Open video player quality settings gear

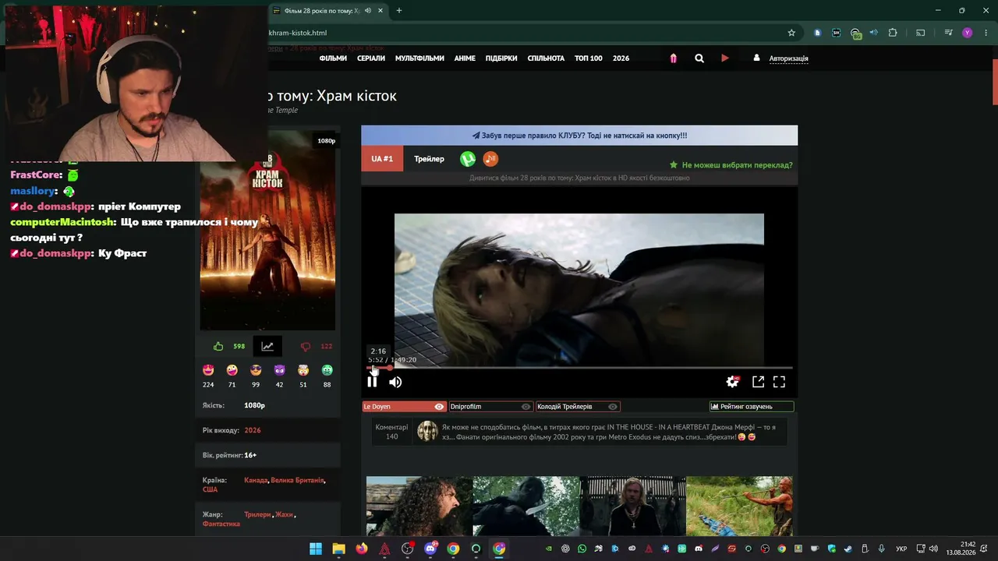tap(732, 382)
